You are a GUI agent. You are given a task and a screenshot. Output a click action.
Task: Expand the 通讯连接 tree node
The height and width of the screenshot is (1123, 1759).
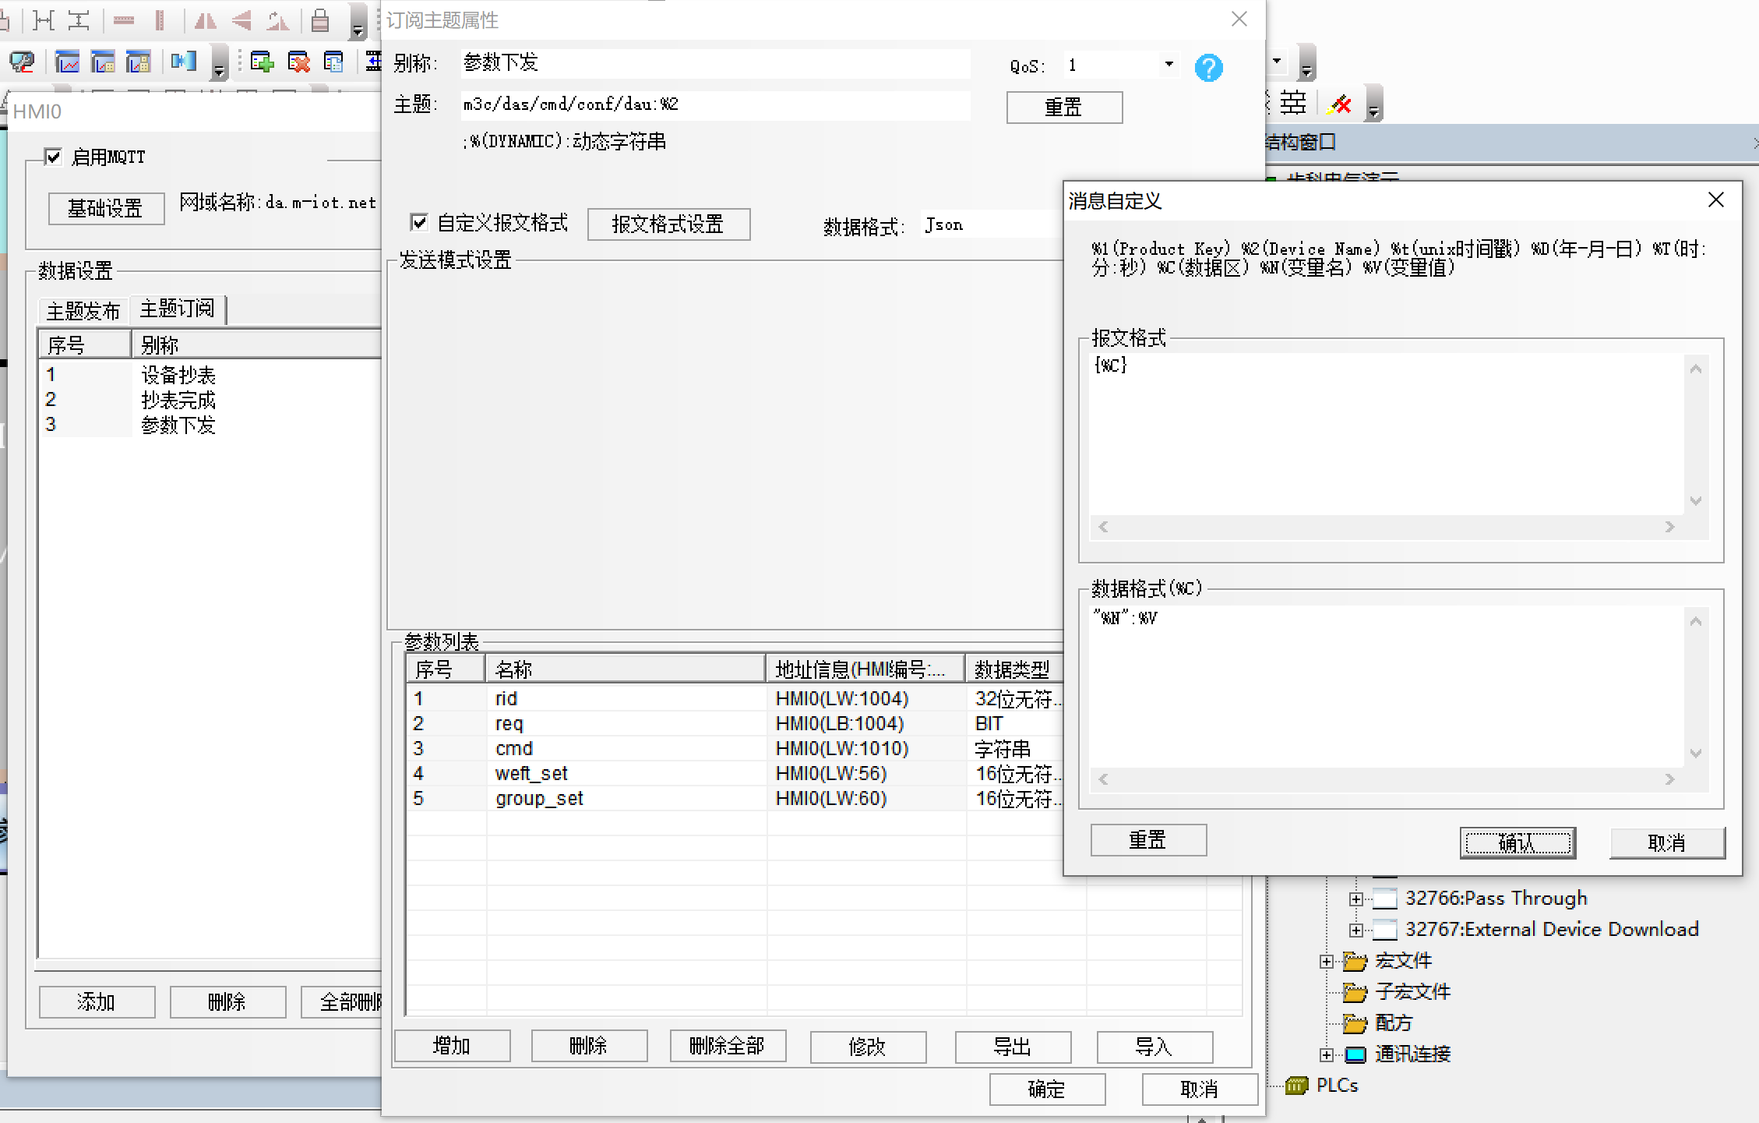(1326, 1055)
